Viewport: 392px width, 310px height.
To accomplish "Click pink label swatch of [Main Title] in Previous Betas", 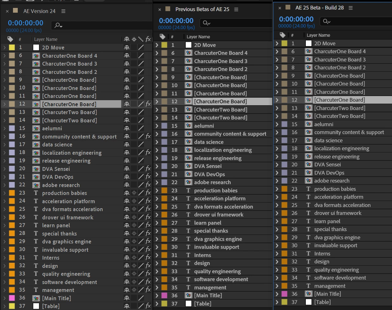I will coord(164,295).
